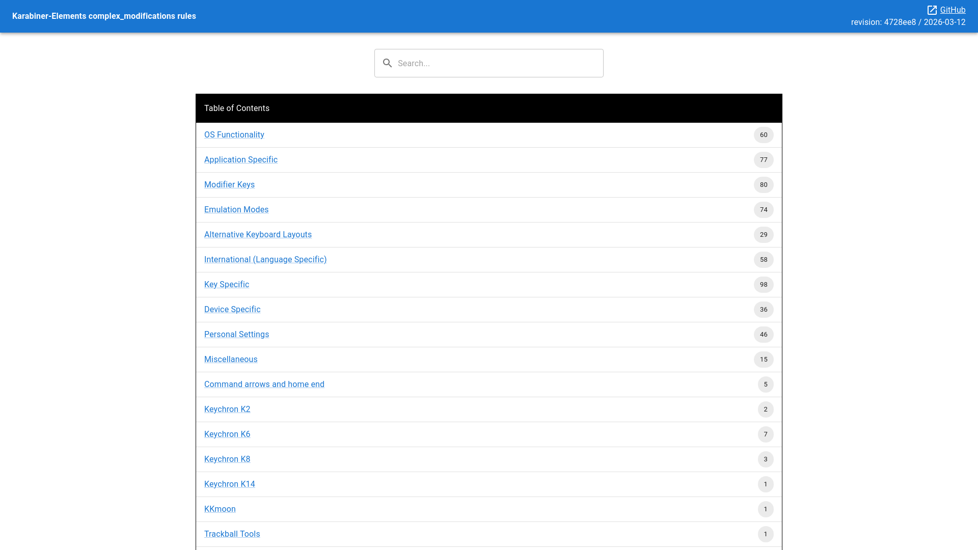The width and height of the screenshot is (978, 550).
Task: Click the 58 badge on International row
Action: pyautogui.click(x=764, y=260)
